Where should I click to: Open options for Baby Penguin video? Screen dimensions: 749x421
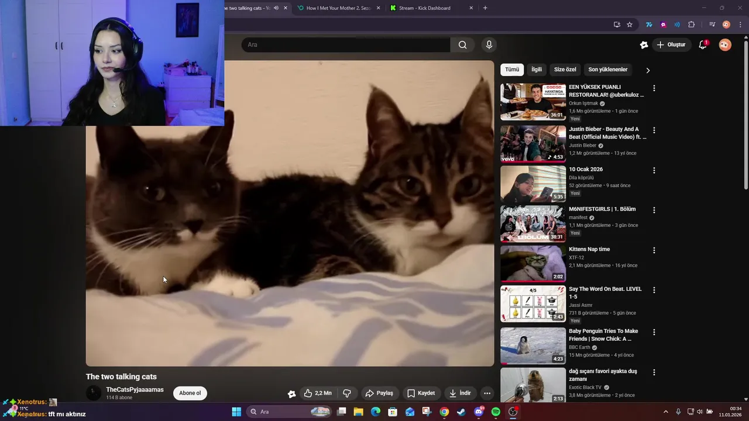(654, 332)
